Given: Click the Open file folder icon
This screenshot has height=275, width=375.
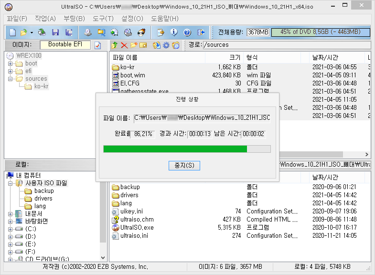Looking at the screenshot, I should point(24,32).
